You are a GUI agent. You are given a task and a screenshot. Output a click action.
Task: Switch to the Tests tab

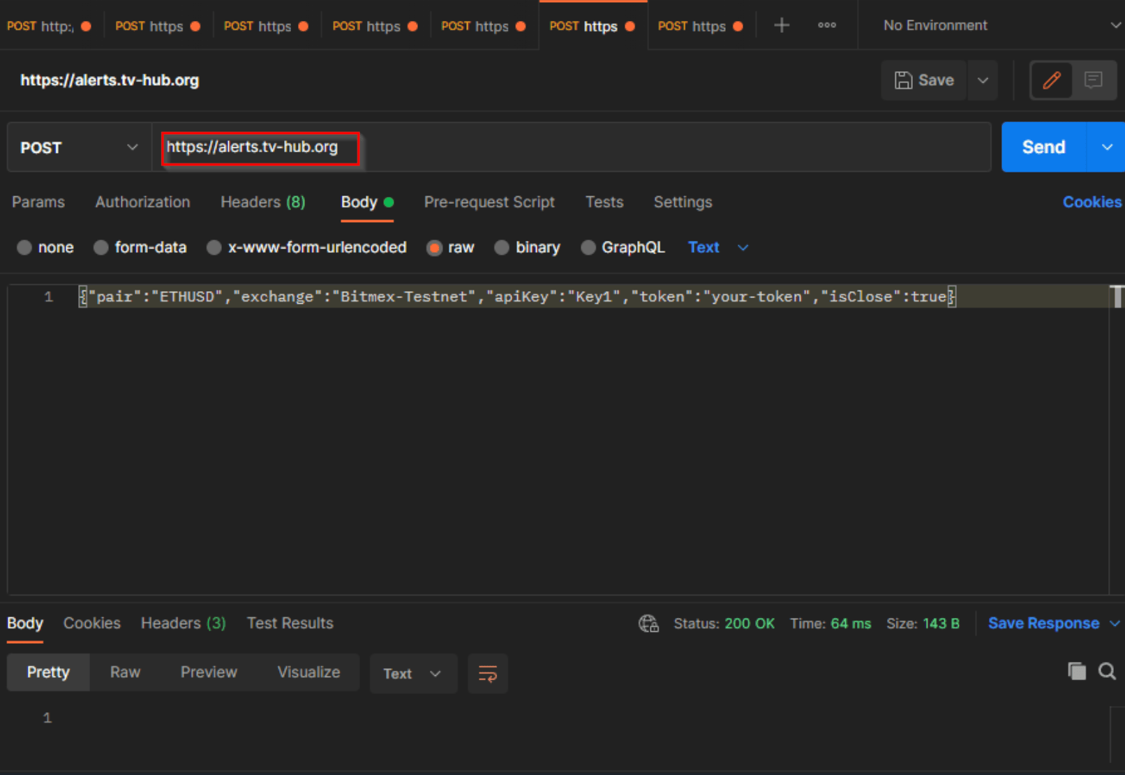[x=604, y=202]
